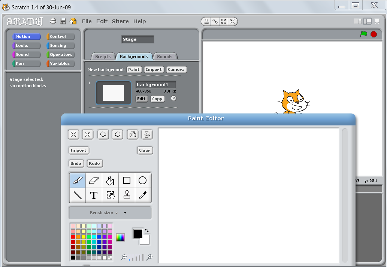
Task: Choose the Eyedropper color picker tool
Action: coord(143,195)
